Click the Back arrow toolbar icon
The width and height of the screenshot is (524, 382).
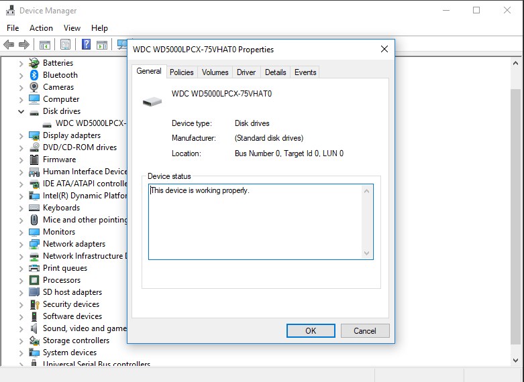pos(9,44)
